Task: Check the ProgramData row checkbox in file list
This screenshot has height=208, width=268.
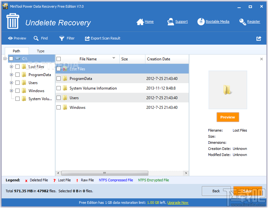Action: pyautogui.click(x=59, y=78)
